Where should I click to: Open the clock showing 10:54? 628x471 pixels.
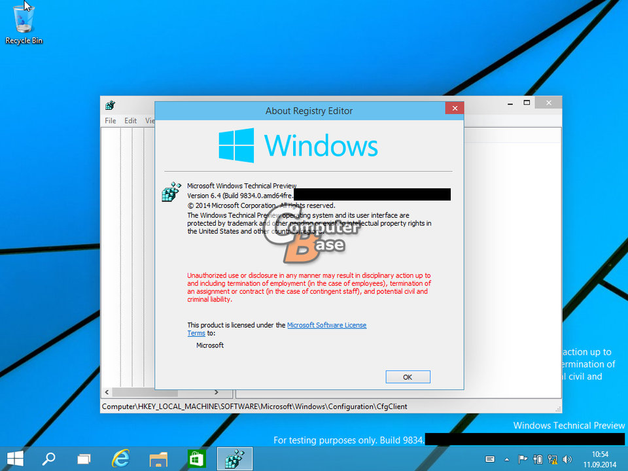pos(600,459)
